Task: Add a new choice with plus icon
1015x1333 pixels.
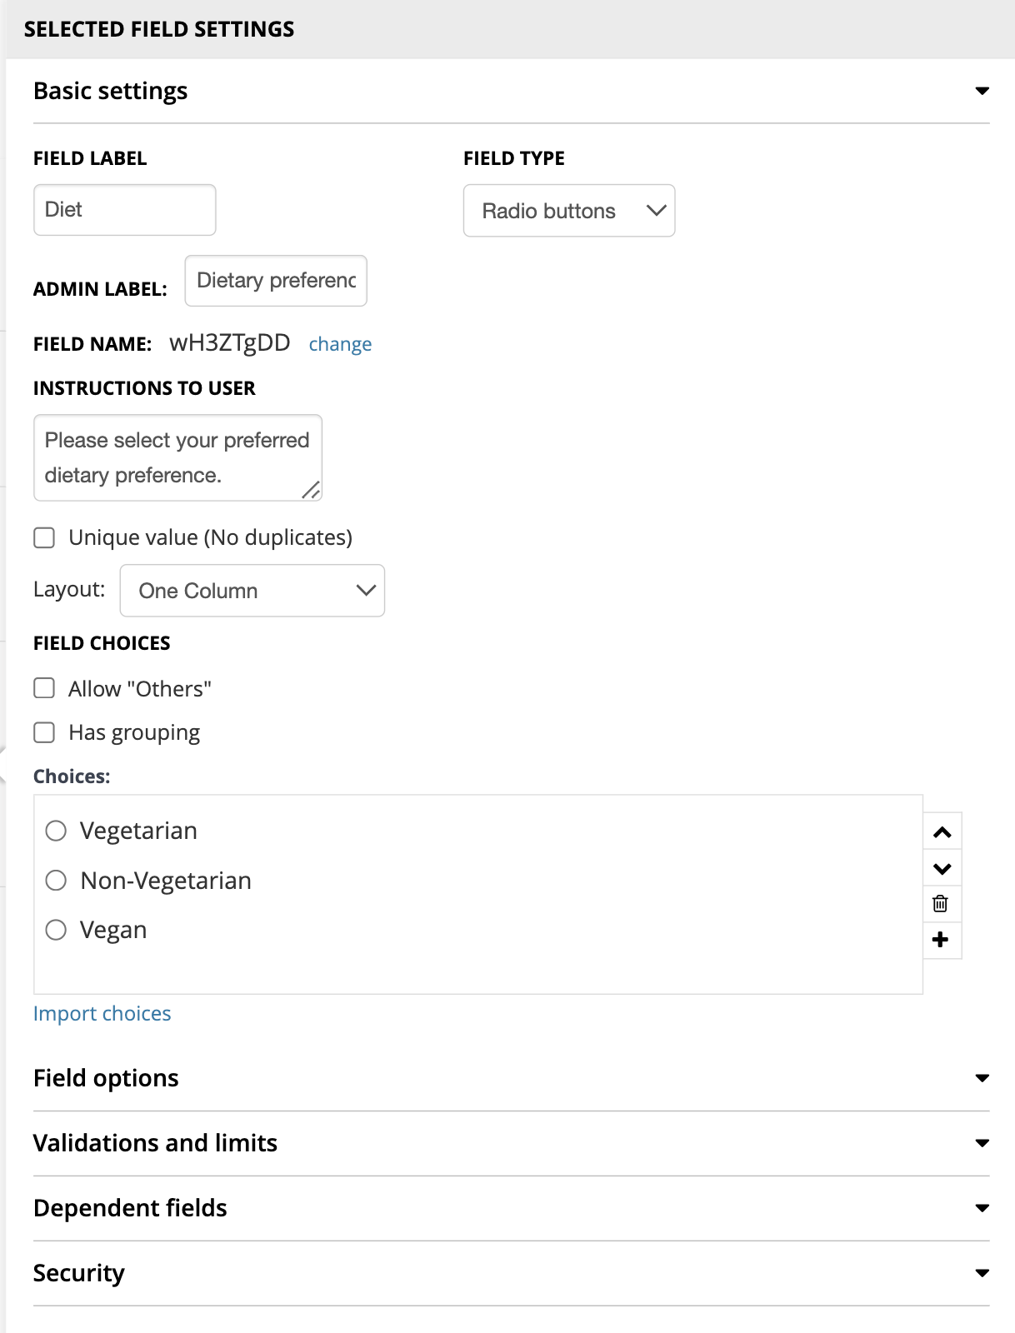Action: pos(941,940)
